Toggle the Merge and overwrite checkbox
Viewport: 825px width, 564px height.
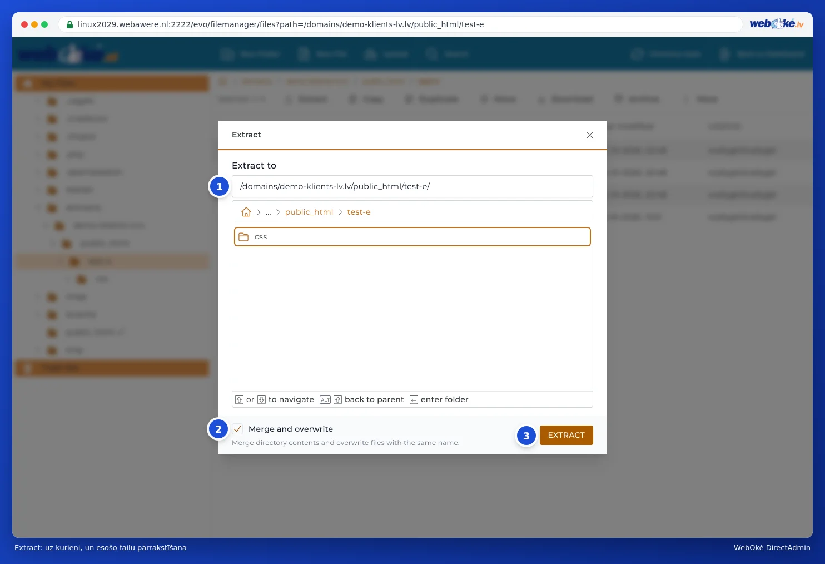point(237,429)
